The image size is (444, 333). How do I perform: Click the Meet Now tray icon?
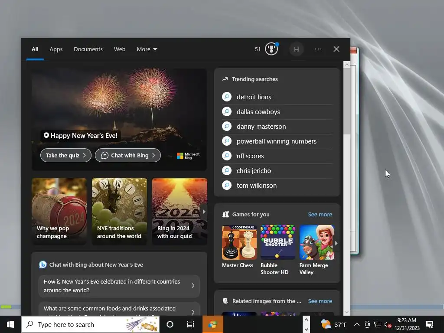[x=367, y=324]
